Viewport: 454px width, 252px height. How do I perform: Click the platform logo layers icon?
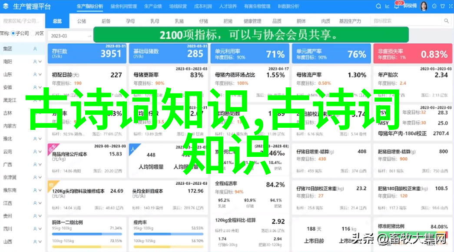[x=6, y=6]
